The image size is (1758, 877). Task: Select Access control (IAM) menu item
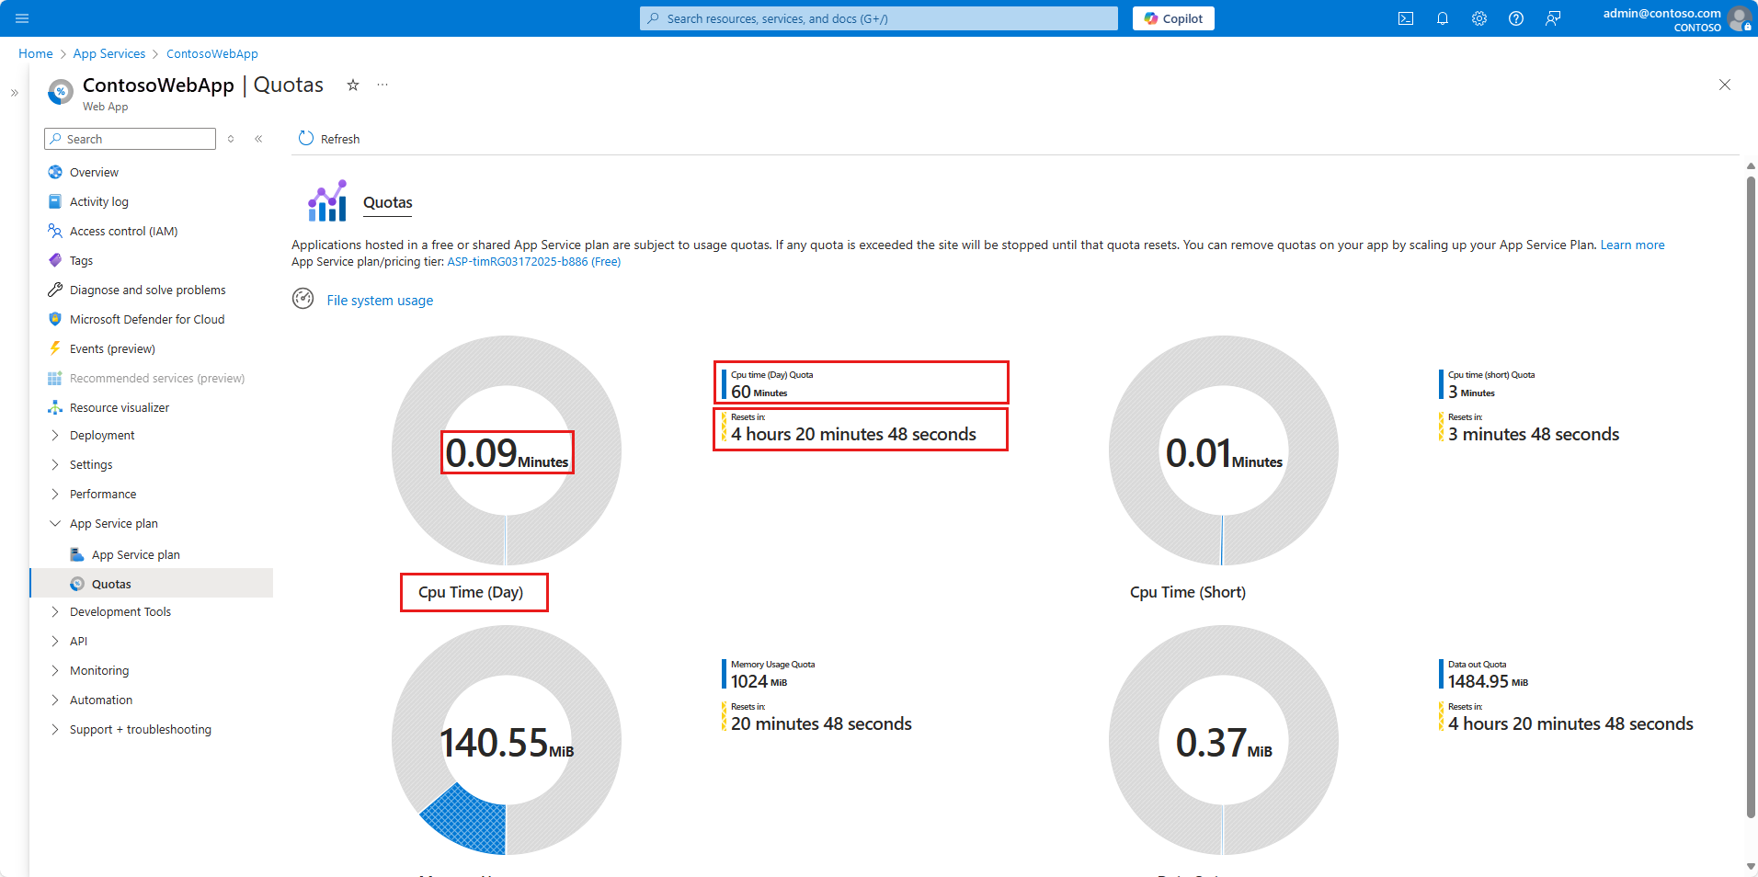click(123, 231)
